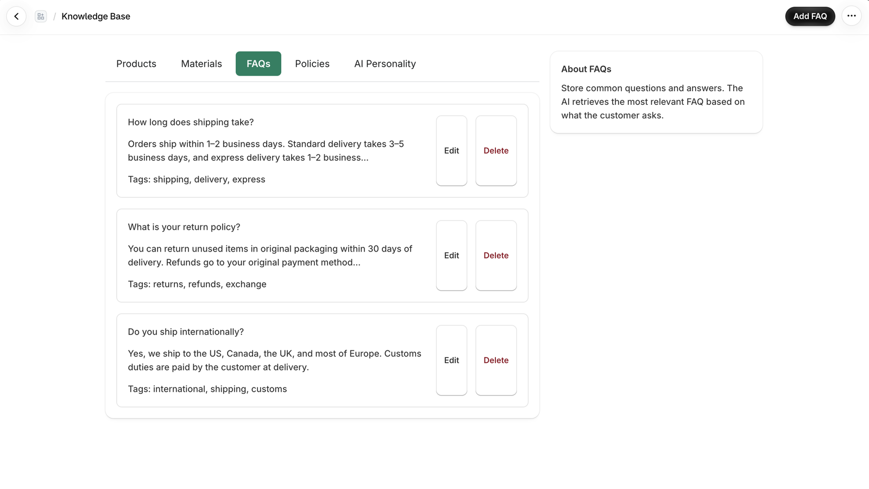Click question "Do you ship internationally?"
This screenshot has width=869, height=489.
click(186, 332)
